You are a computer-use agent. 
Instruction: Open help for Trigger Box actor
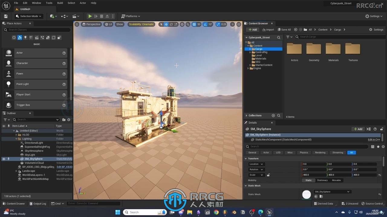coord(64,105)
